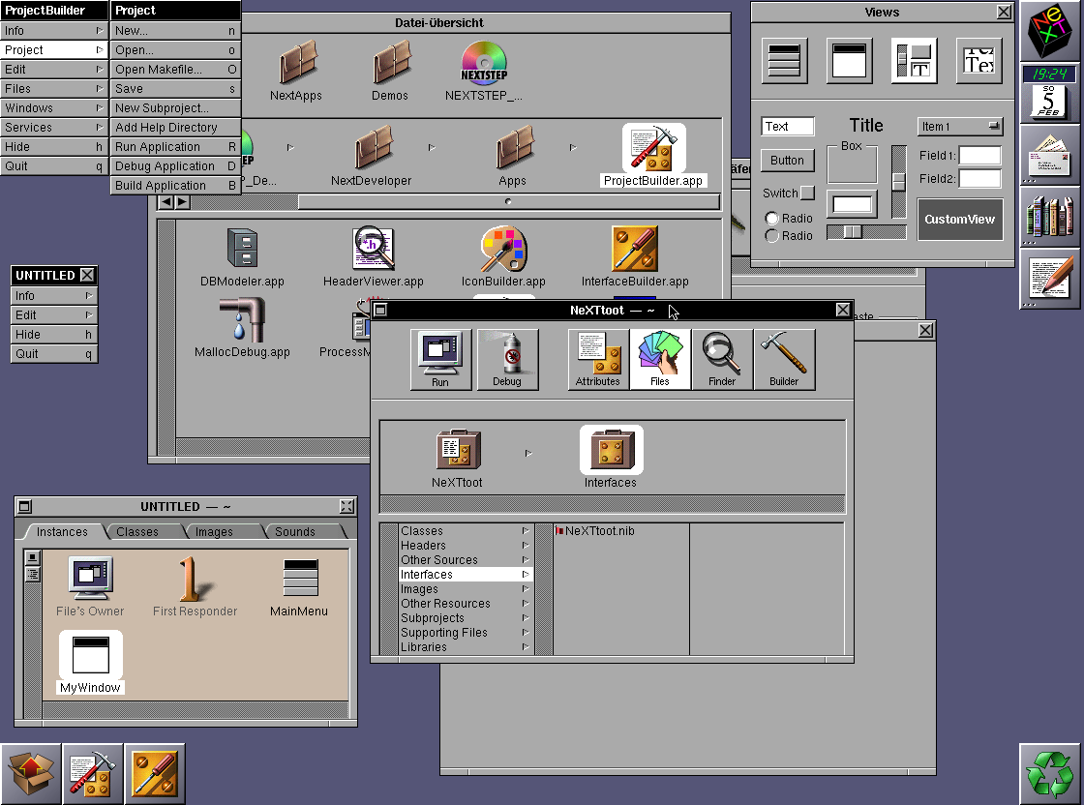Click Quit in the UNTITLED menu
This screenshot has width=1084, height=805.
pos(54,354)
